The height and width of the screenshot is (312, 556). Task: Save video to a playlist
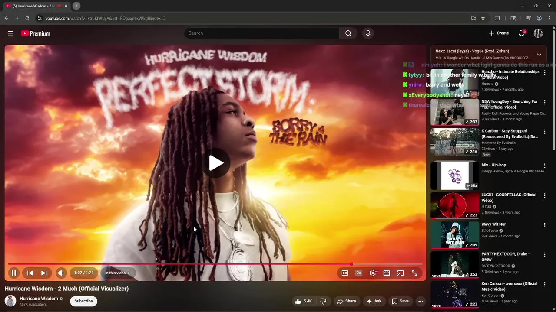coord(400,301)
